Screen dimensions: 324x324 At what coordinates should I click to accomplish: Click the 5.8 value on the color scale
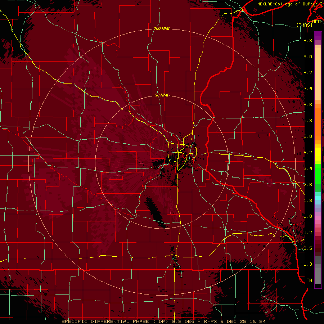click(x=308, y=121)
